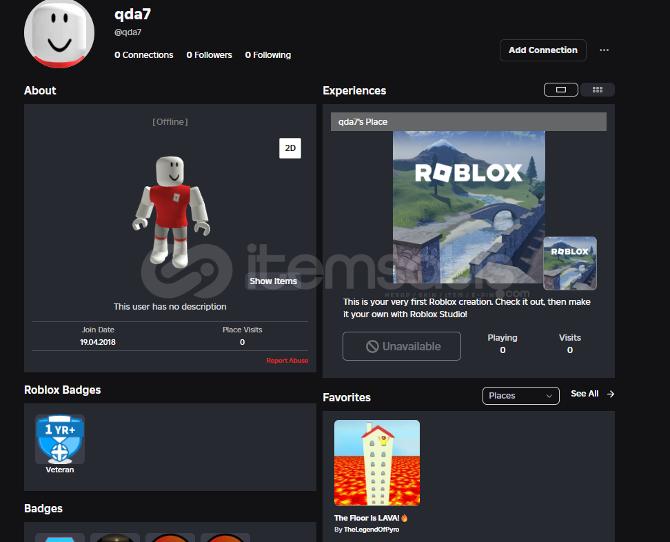The width and height of the screenshot is (670, 542).
Task: Open The Floor Is LAVA thumbnail
Action: 376,463
